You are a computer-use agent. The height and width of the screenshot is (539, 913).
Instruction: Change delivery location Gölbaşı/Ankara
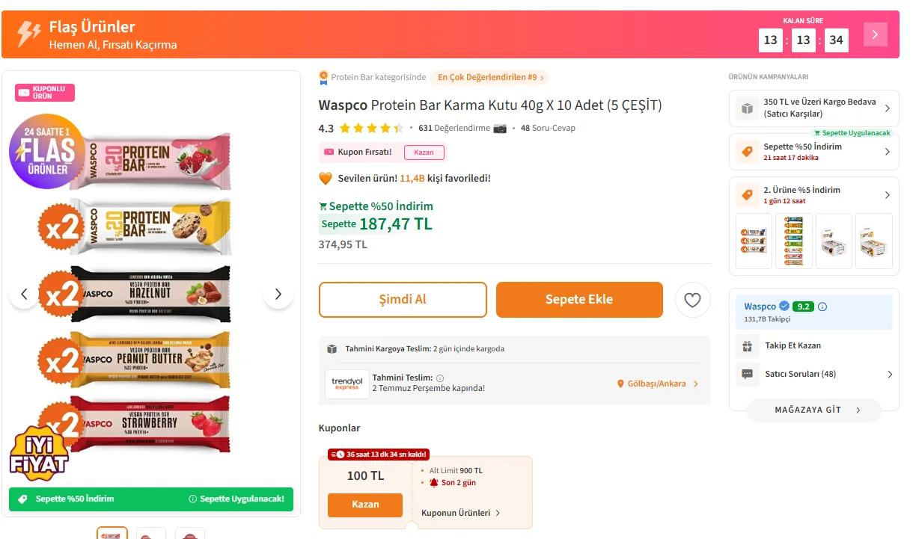tap(657, 384)
